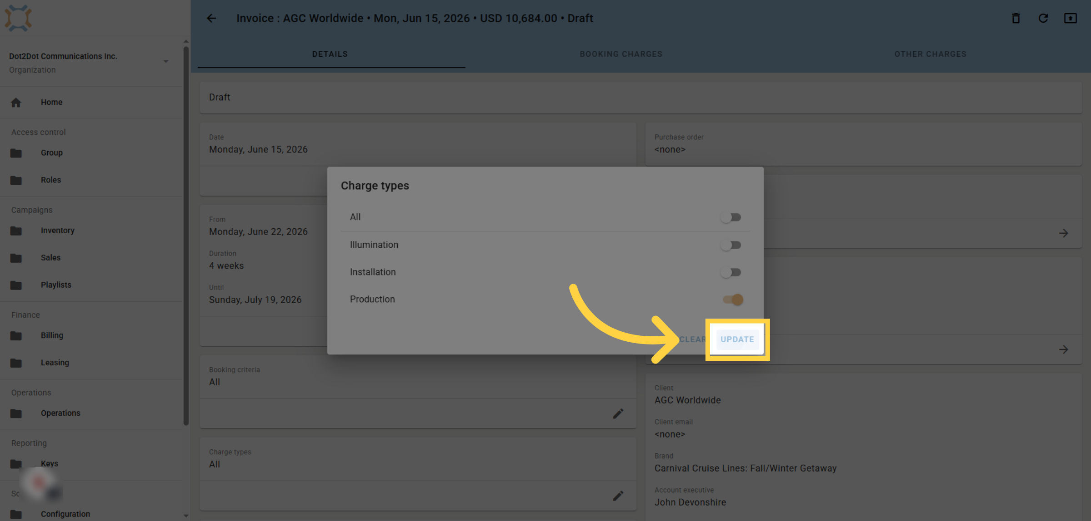1091x521 pixels.
Task: Expand the Dot2Dot Communications organization dropdown
Action: pyautogui.click(x=166, y=61)
